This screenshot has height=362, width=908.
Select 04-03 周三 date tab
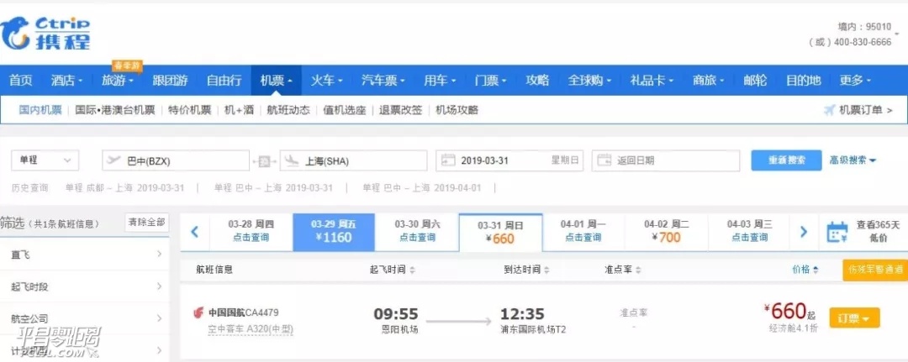click(749, 232)
